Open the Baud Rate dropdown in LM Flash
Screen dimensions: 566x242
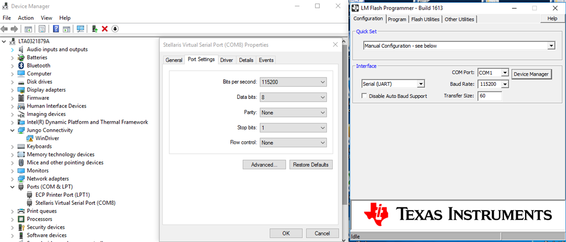coord(505,84)
